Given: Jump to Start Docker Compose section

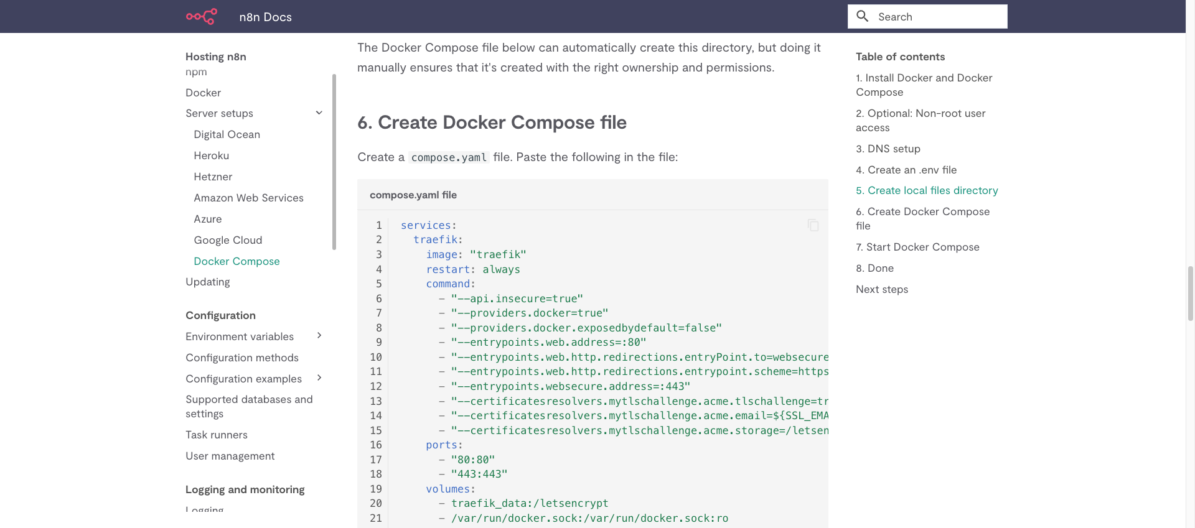Looking at the screenshot, I should [917, 247].
